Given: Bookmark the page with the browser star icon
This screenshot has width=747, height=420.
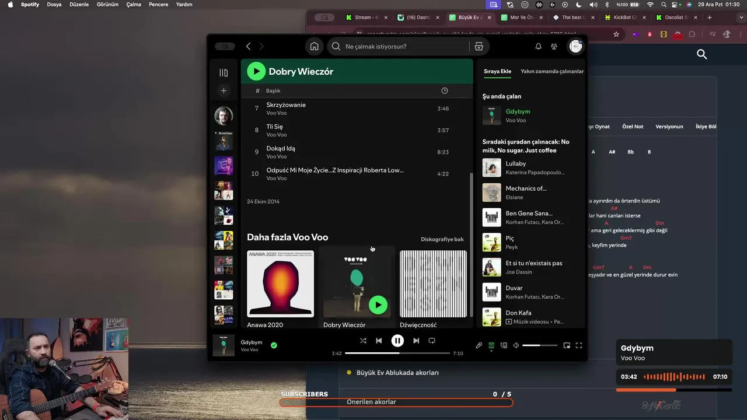Looking at the screenshot, I should coord(616,34).
